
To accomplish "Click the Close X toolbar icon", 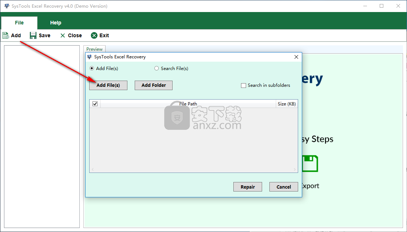I will (63, 36).
